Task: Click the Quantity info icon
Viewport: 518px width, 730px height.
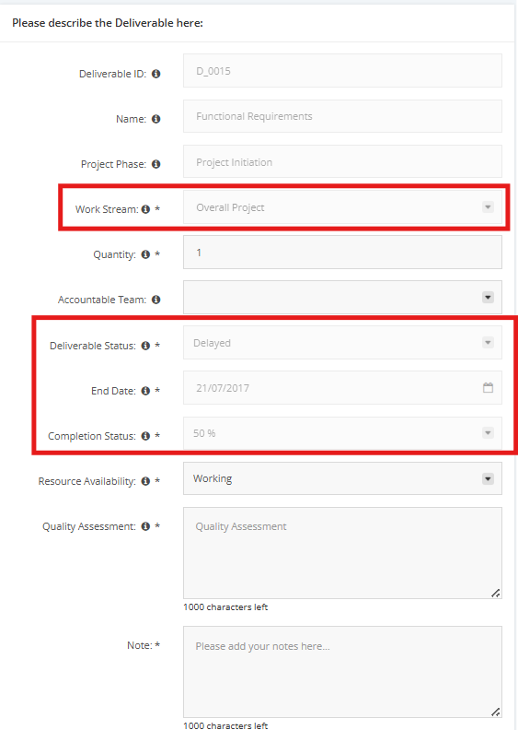Action: [145, 254]
